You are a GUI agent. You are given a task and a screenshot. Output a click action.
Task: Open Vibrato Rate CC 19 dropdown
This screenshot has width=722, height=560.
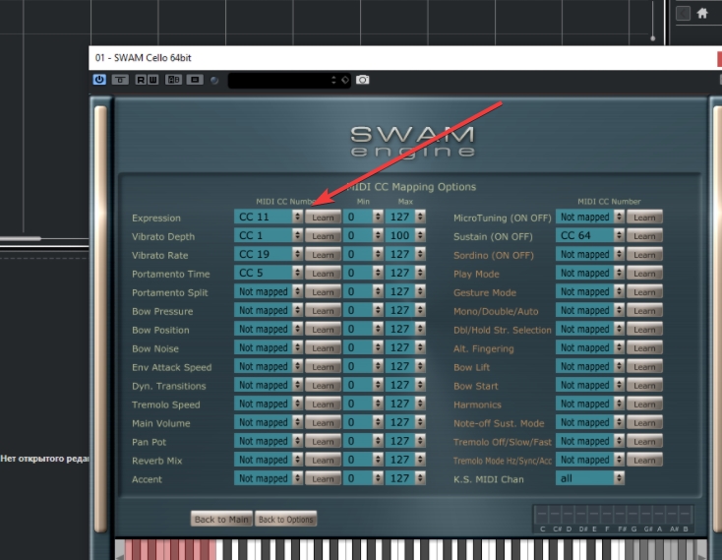tap(269, 254)
